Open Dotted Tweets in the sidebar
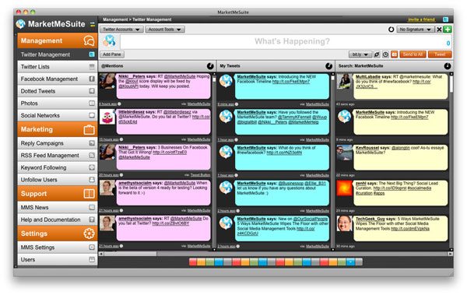Viewport: 467px width, 295px height. [57, 91]
